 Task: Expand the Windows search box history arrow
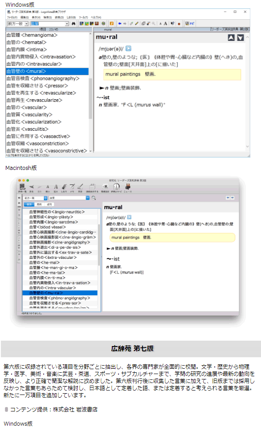[x=67, y=24]
